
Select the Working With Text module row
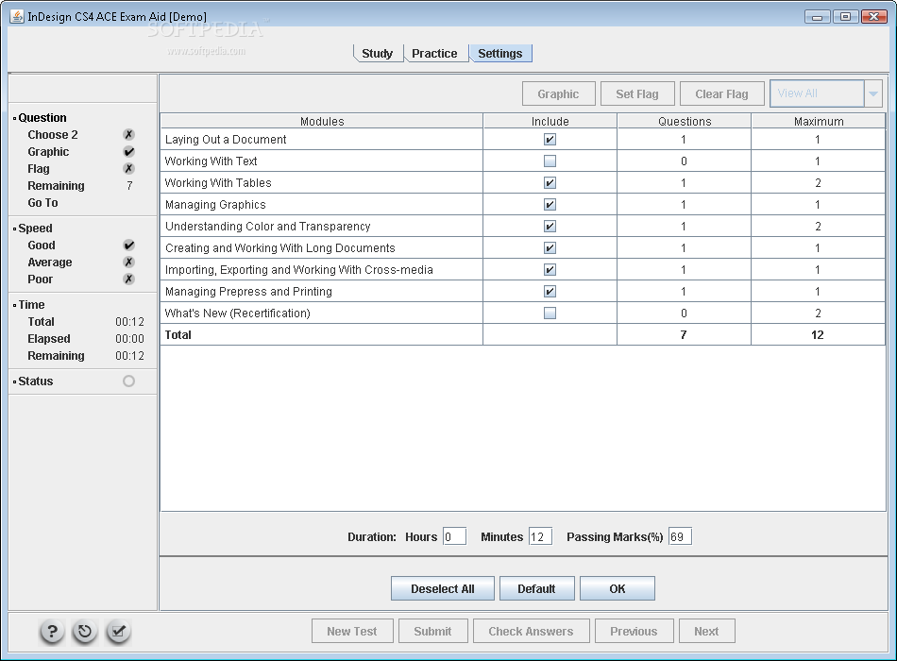[522, 161]
